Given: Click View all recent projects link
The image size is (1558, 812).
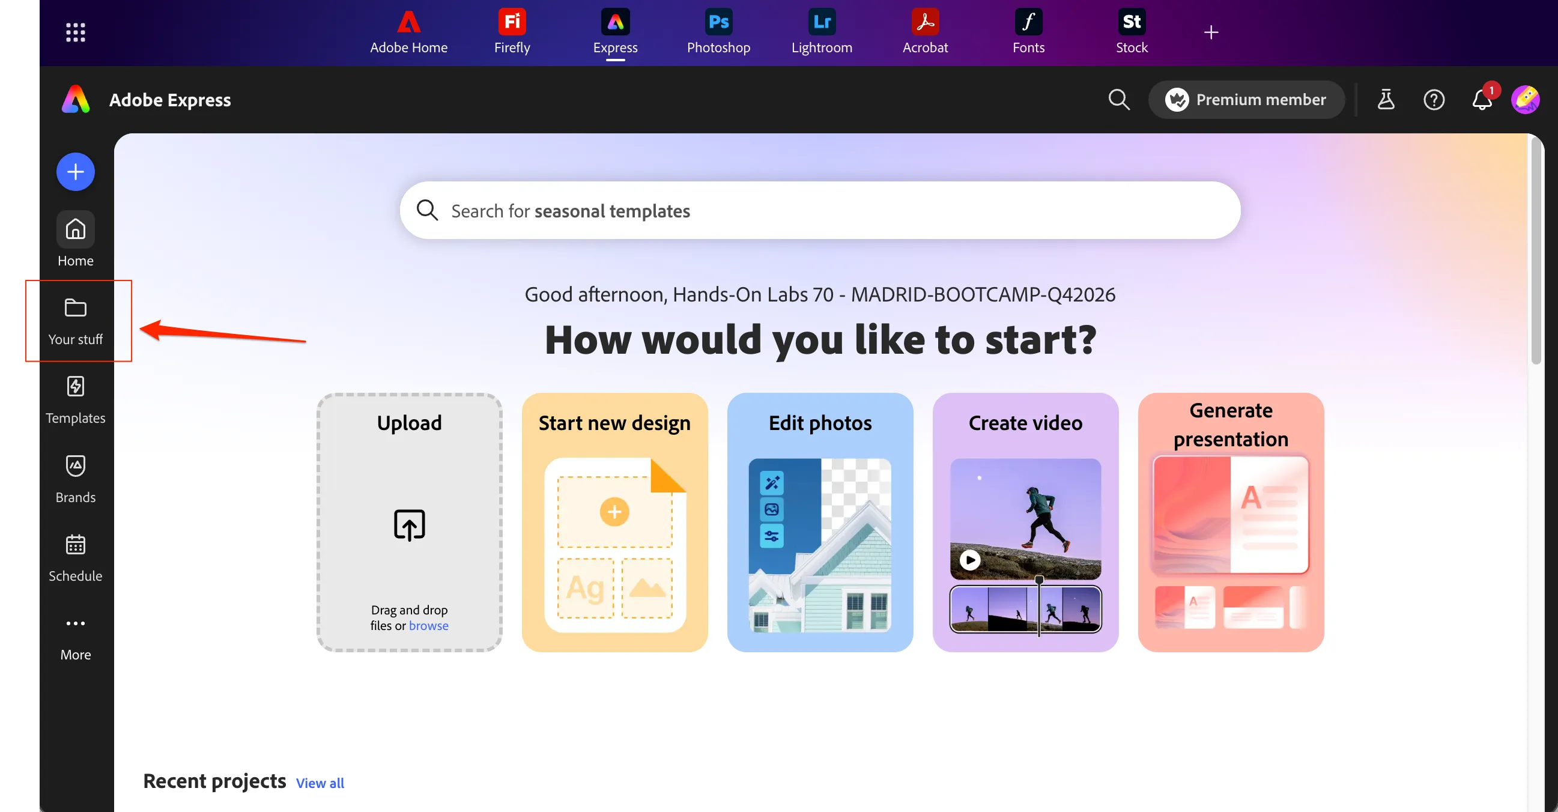Looking at the screenshot, I should tap(320, 783).
